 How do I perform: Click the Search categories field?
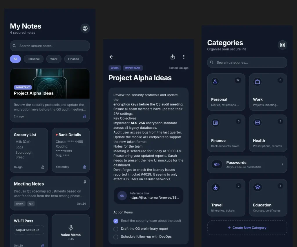(247, 62)
